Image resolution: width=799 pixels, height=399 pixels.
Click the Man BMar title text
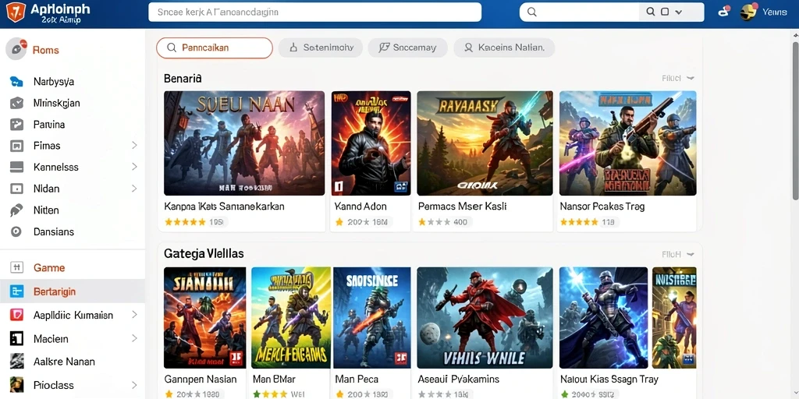(x=274, y=380)
